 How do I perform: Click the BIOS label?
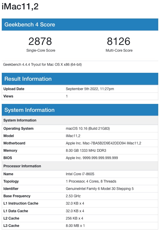pos(8,158)
